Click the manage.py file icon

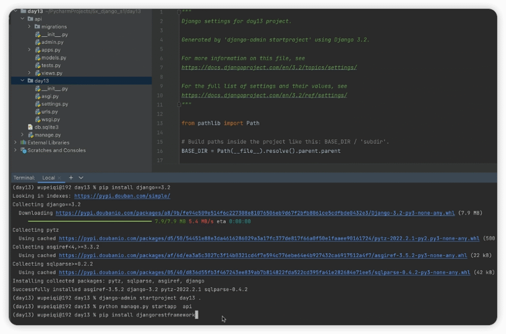click(31, 135)
